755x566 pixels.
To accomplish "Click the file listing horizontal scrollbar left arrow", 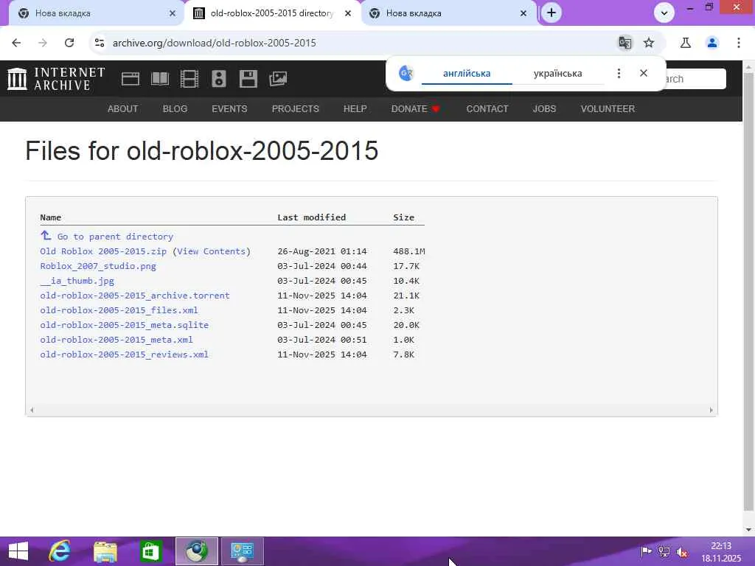I will coord(32,410).
